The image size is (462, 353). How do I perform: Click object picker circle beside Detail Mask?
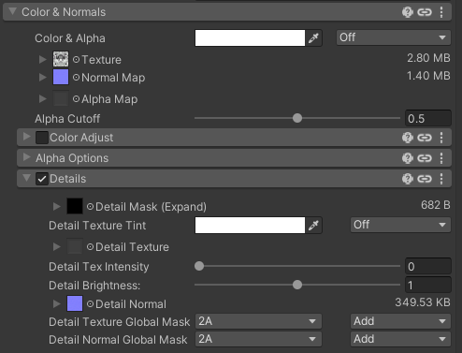90,207
